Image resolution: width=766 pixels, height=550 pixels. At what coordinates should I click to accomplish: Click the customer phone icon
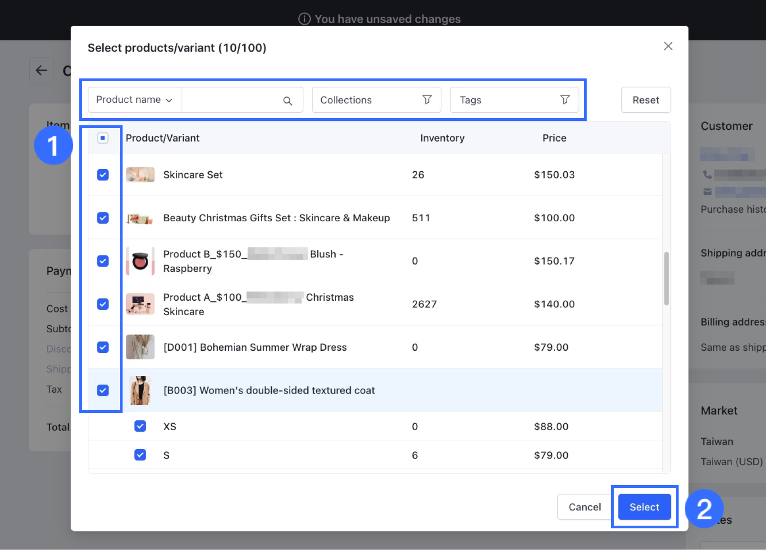tap(707, 174)
